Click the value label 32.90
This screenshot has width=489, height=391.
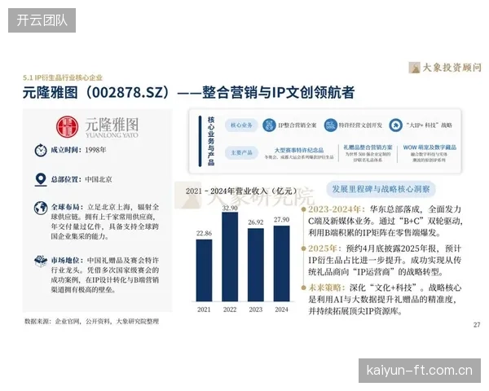click(x=230, y=208)
